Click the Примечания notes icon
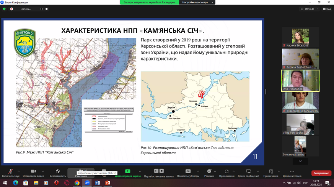This screenshot has height=187, width=334. click(x=271, y=171)
